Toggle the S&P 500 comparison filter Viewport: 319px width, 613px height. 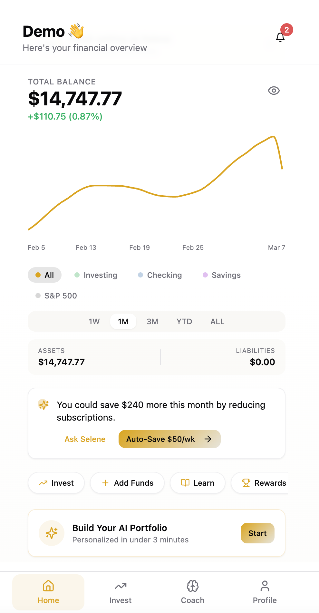(x=56, y=296)
